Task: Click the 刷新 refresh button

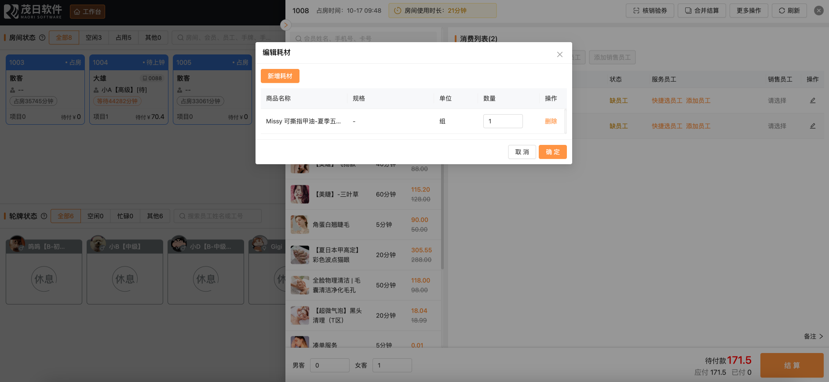Action: (x=789, y=11)
